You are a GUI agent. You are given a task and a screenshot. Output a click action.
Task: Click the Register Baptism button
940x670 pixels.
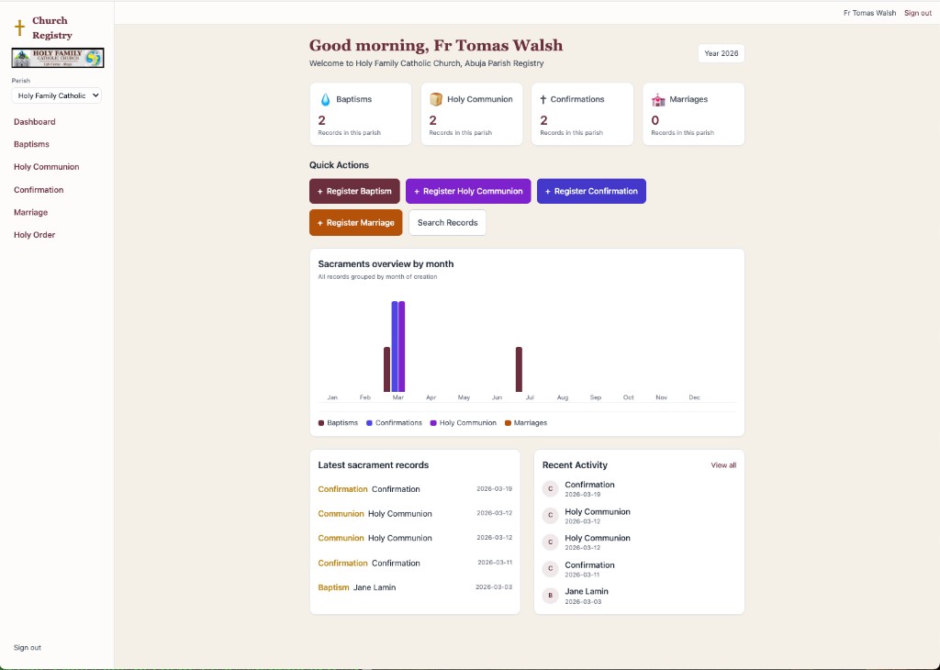point(354,191)
